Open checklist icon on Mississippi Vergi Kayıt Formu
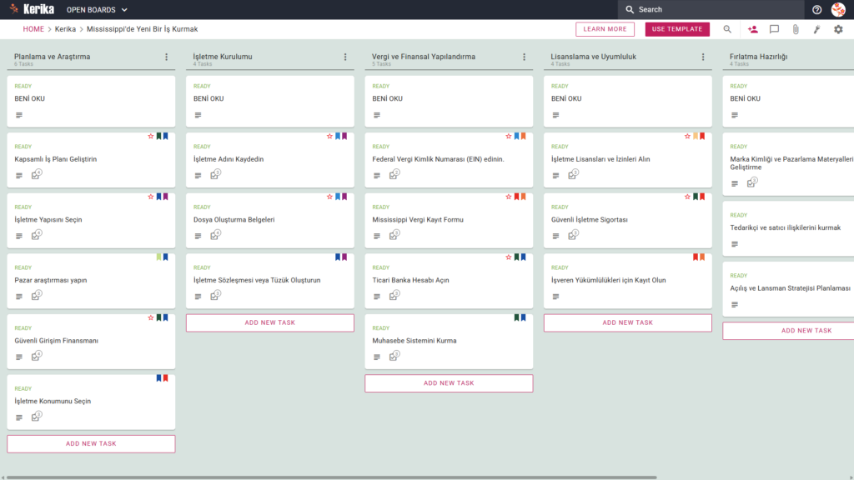The image size is (854, 480). point(394,235)
